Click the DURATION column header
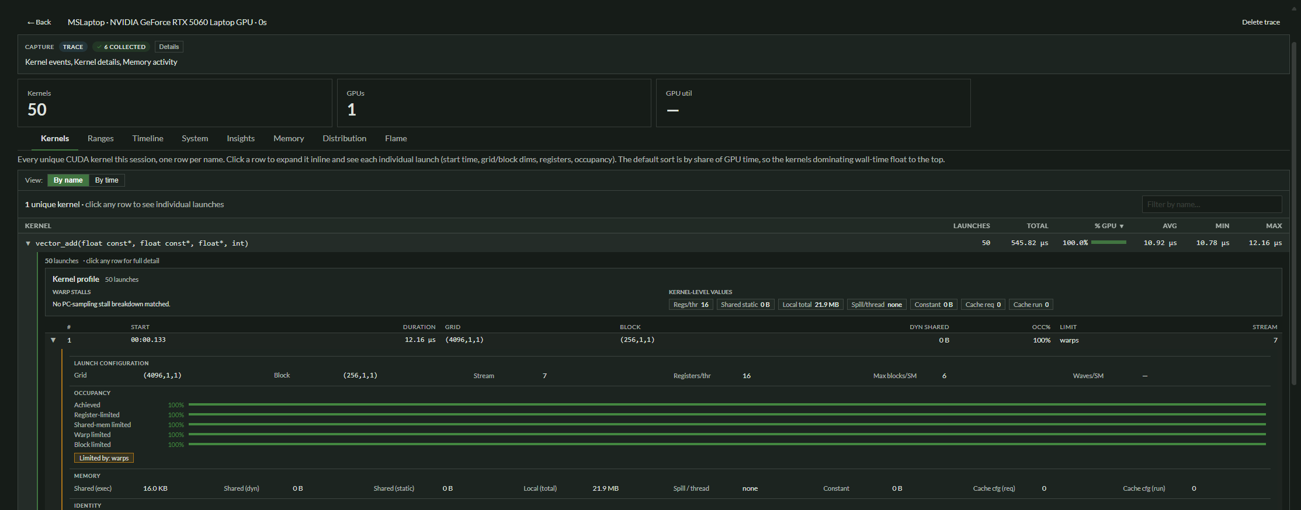The height and width of the screenshot is (510, 1301). pyautogui.click(x=419, y=327)
